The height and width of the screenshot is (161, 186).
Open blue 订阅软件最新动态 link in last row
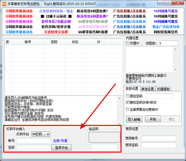click(x=19, y=32)
